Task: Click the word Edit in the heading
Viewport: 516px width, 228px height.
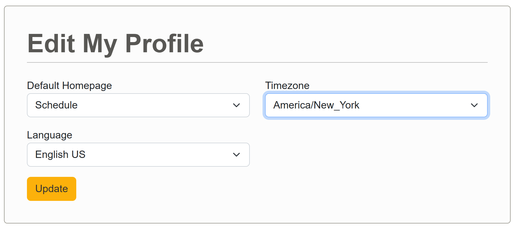Action: [51, 44]
